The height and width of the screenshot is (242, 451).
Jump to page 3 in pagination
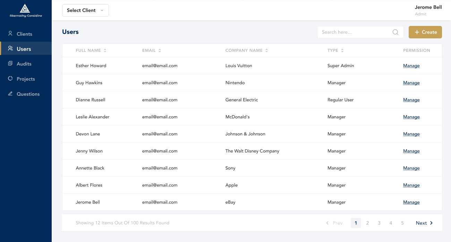(x=379, y=223)
